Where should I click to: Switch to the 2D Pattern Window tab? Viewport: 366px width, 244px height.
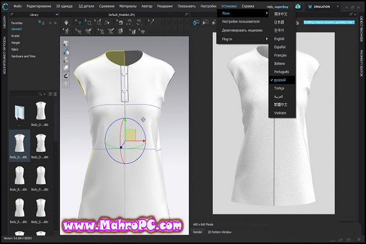[220, 232]
